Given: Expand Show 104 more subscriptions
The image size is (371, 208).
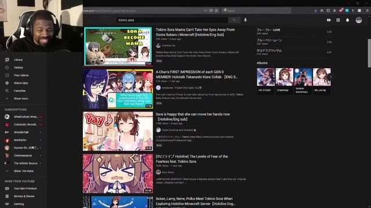Looking at the screenshot, I should (23, 171).
